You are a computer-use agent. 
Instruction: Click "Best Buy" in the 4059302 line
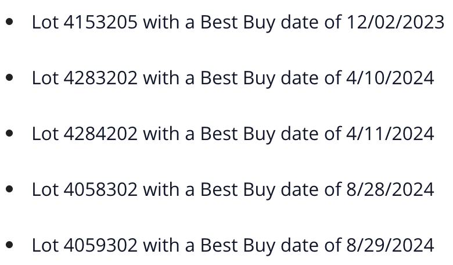(238, 246)
